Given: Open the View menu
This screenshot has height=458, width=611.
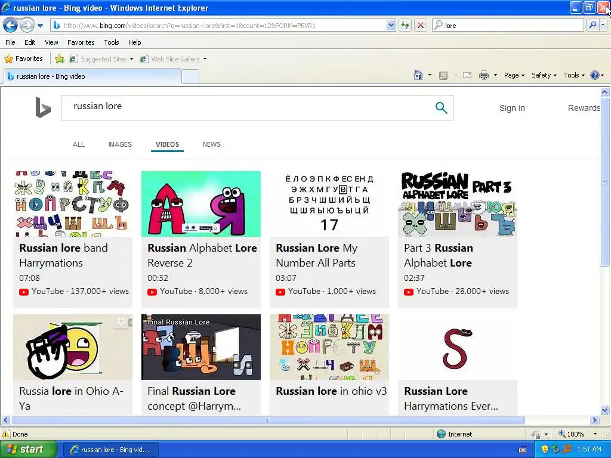Looking at the screenshot, I should point(51,42).
